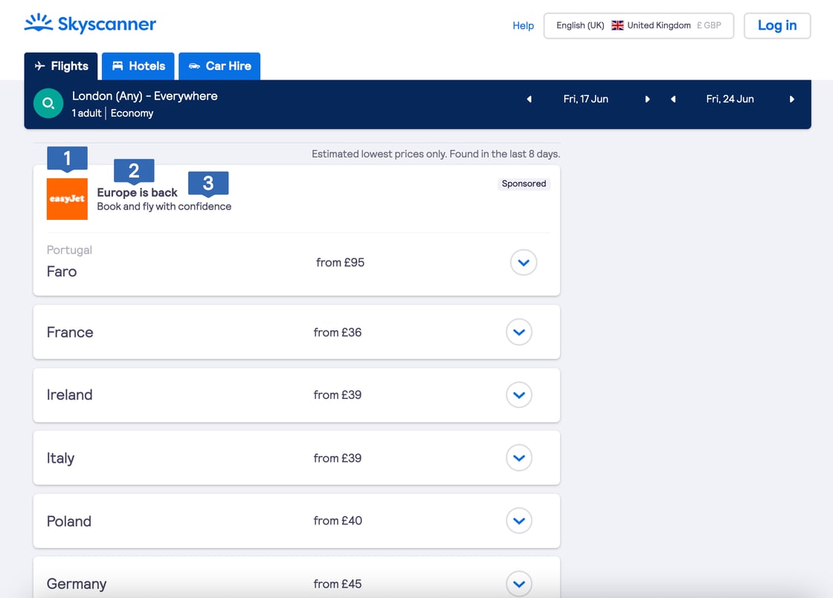The image size is (833, 598).
Task: Click the Sponsored label
Action: tap(524, 183)
